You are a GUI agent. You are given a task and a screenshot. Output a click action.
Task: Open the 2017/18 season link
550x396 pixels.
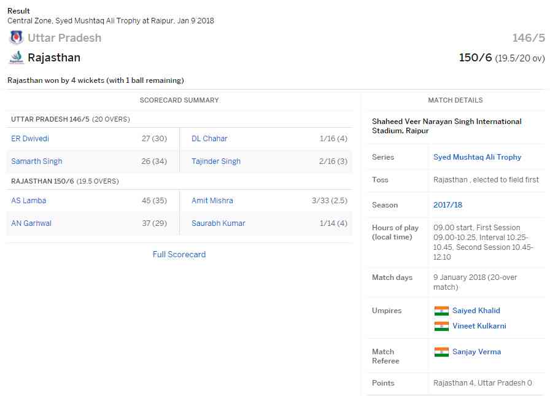pos(447,205)
